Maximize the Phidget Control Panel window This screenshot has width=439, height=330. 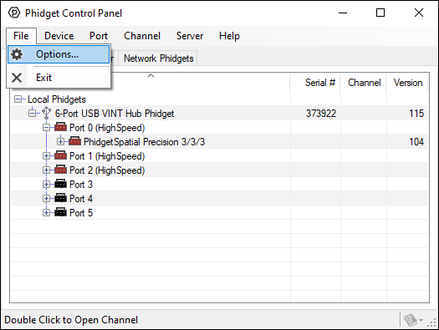(380, 13)
